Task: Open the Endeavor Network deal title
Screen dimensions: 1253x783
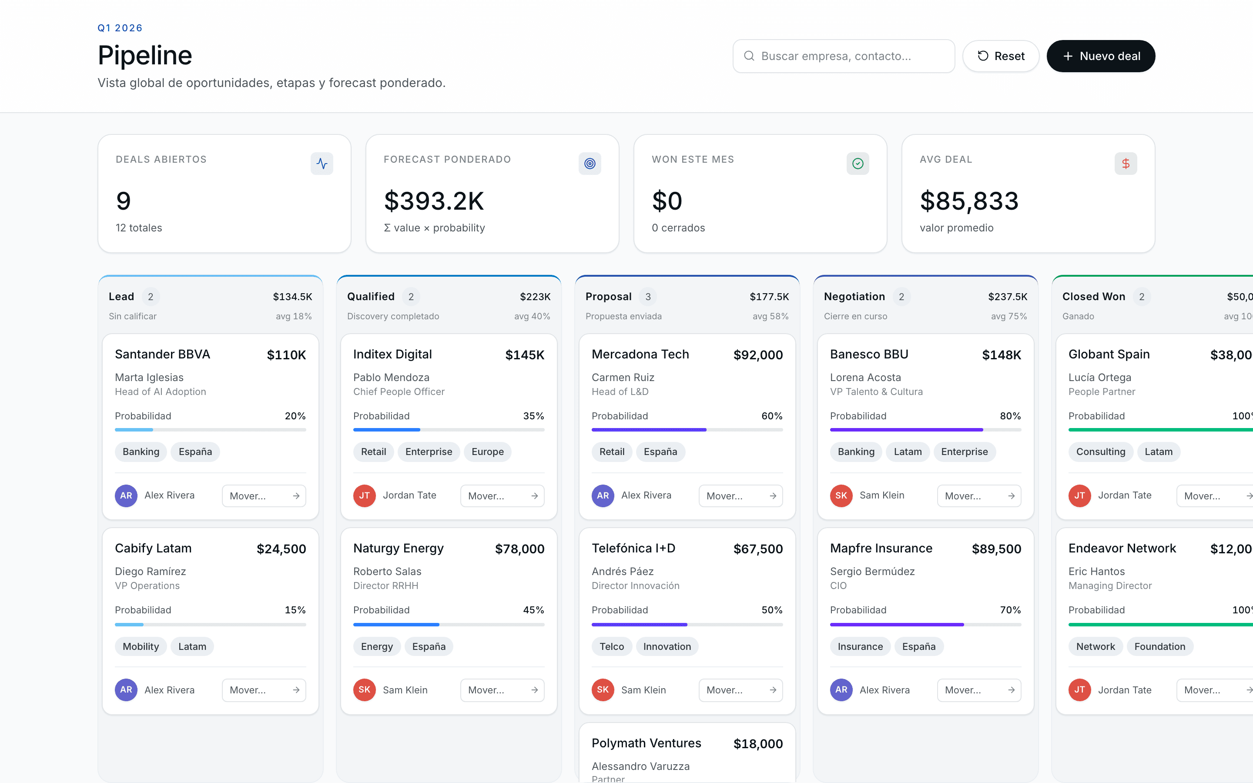Action: (1122, 549)
